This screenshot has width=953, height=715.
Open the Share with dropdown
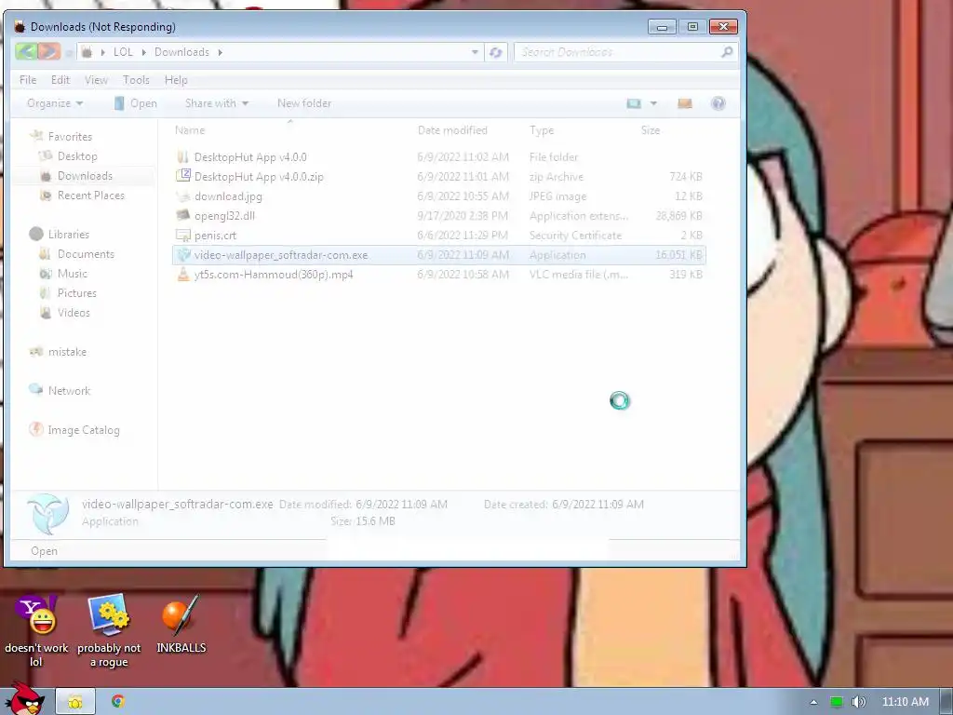pos(217,103)
